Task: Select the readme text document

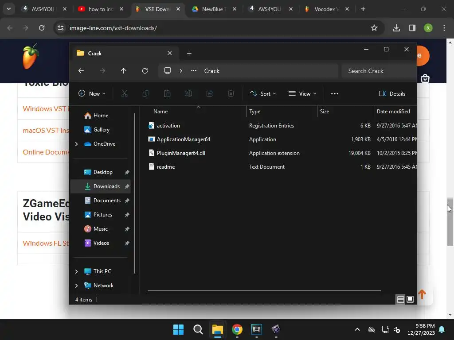Action: [x=166, y=167]
